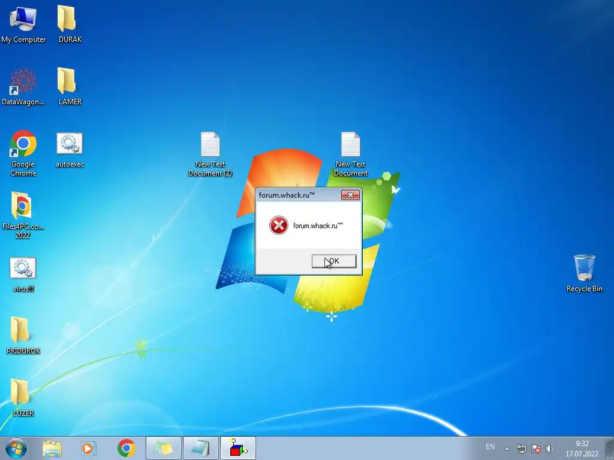The height and width of the screenshot is (460, 614).
Task: Select the Recycle Bin icon
Action: (x=584, y=273)
